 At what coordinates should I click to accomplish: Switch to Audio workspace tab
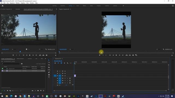tap(91, 6)
